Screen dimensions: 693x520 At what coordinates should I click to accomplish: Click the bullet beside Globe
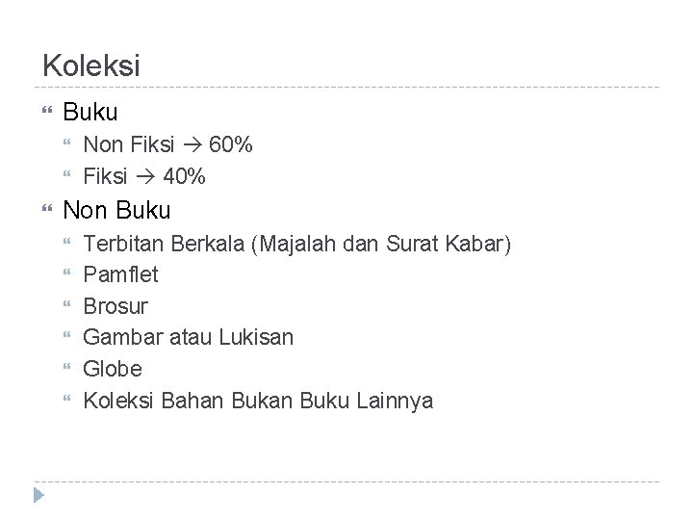pos(66,366)
